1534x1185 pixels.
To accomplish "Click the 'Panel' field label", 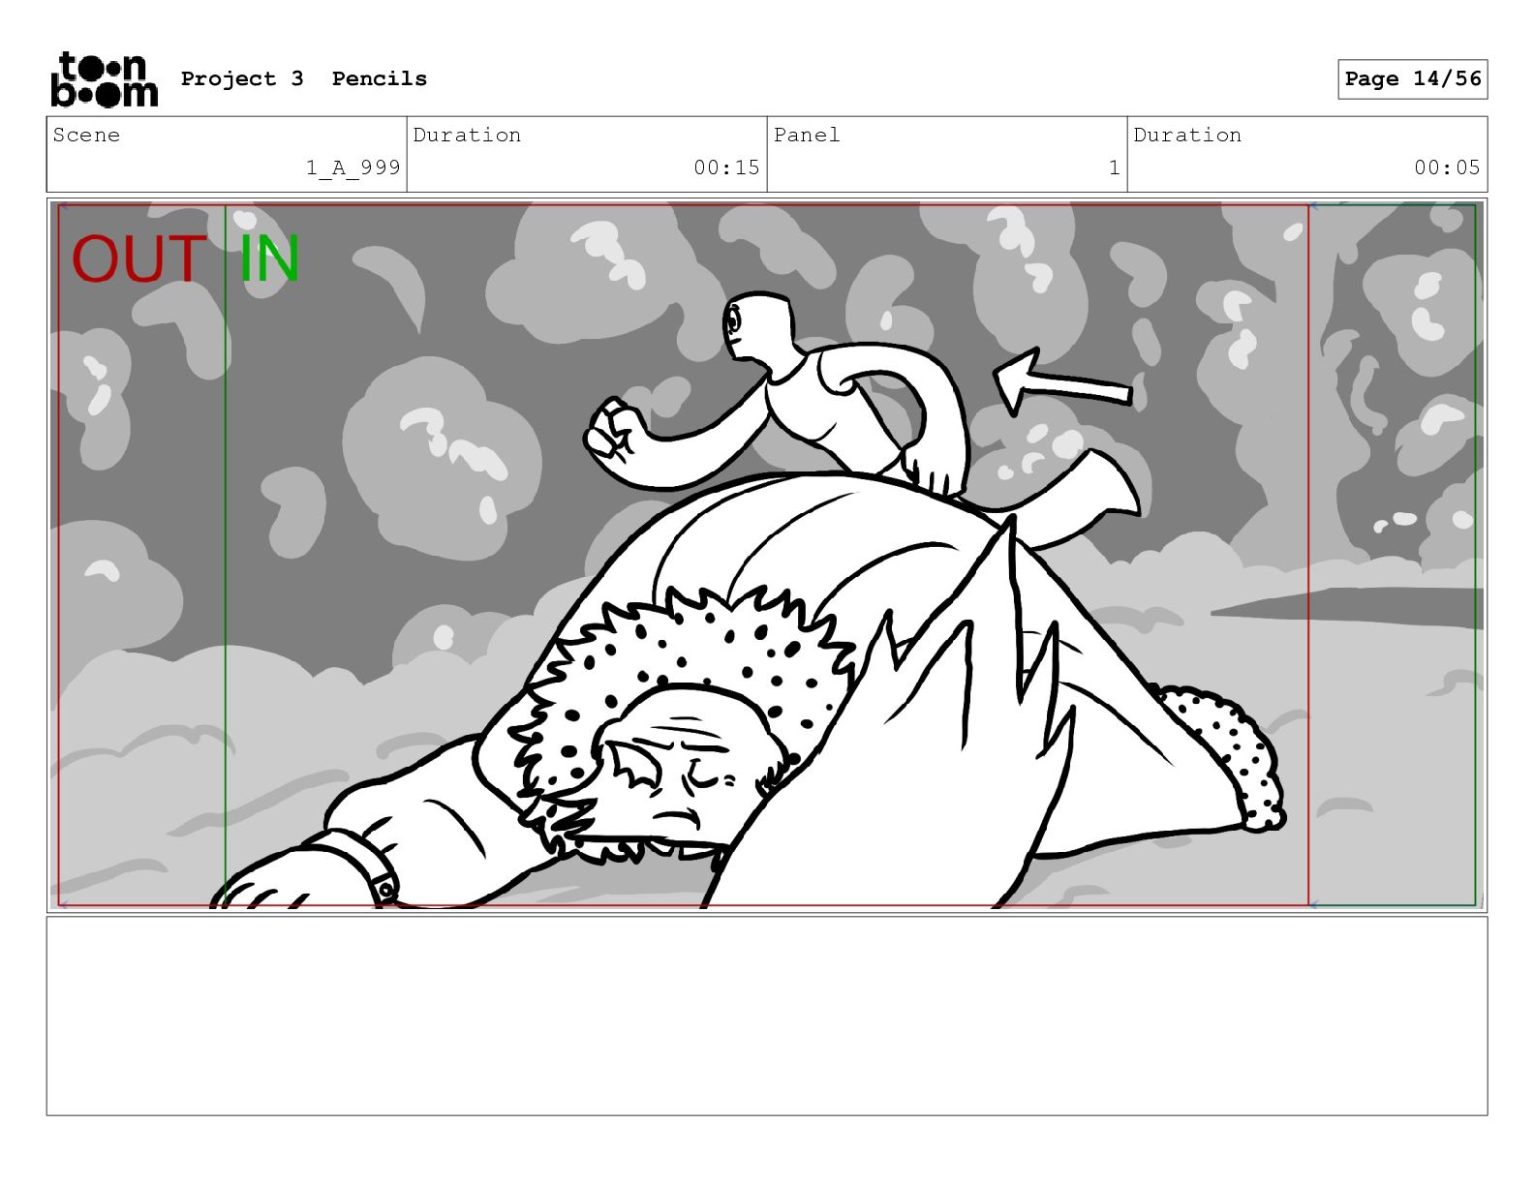I will [x=807, y=135].
